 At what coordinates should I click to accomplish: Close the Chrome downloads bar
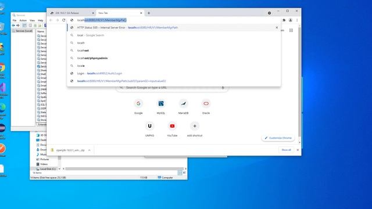(x=298, y=150)
